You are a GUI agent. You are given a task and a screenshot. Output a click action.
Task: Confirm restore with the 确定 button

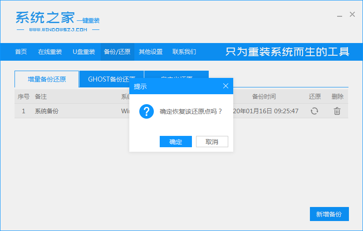click(176, 142)
